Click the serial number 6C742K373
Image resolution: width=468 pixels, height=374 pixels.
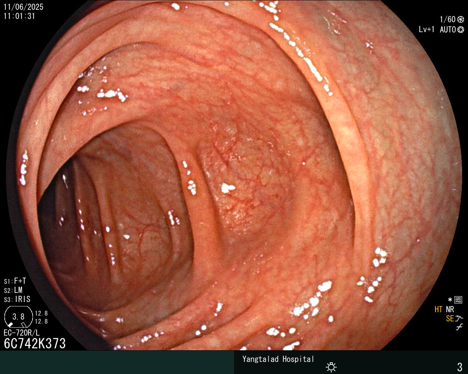tap(35, 344)
